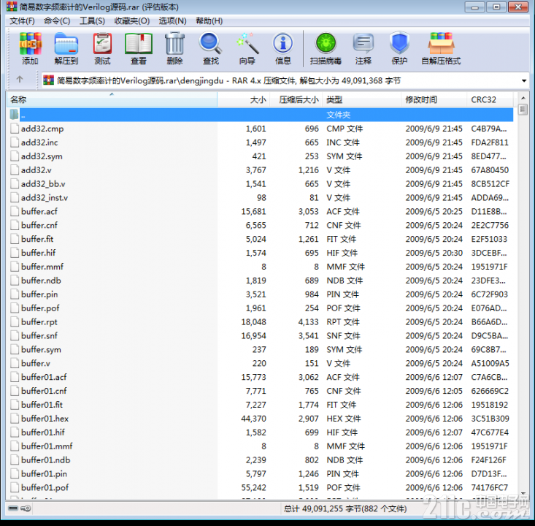Sort by Size (大小) column header
This screenshot has height=526, width=535.
(x=244, y=99)
